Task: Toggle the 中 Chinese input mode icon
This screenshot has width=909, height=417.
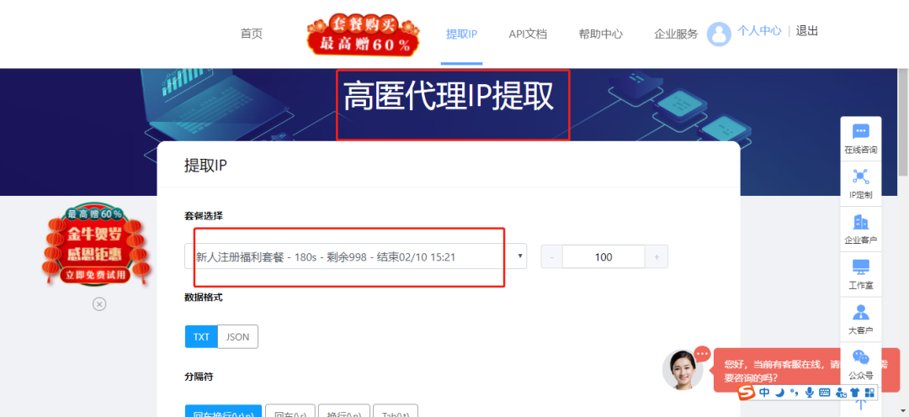Action: [x=764, y=393]
